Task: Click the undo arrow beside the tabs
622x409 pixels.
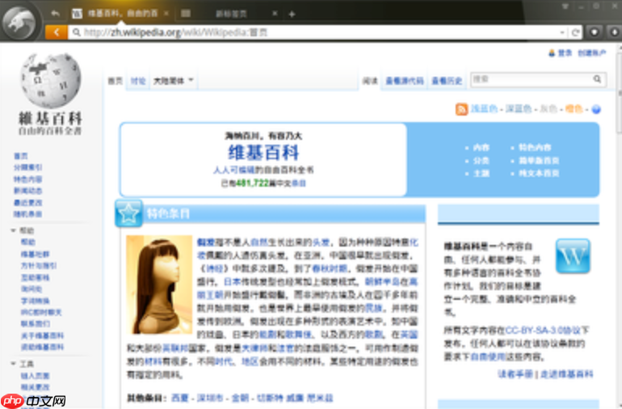Action: click(56, 14)
